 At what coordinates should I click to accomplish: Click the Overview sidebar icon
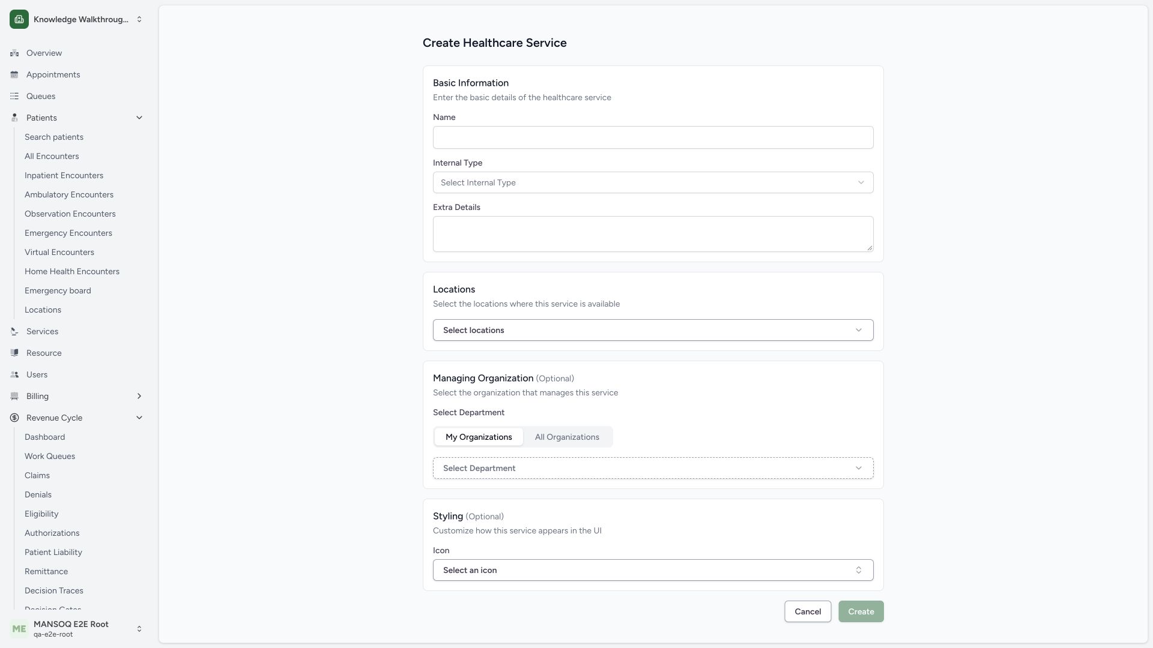pyautogui.click(x=14, y=53)
